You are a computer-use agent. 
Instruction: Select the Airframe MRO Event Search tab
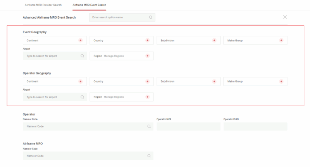point(89,5)
